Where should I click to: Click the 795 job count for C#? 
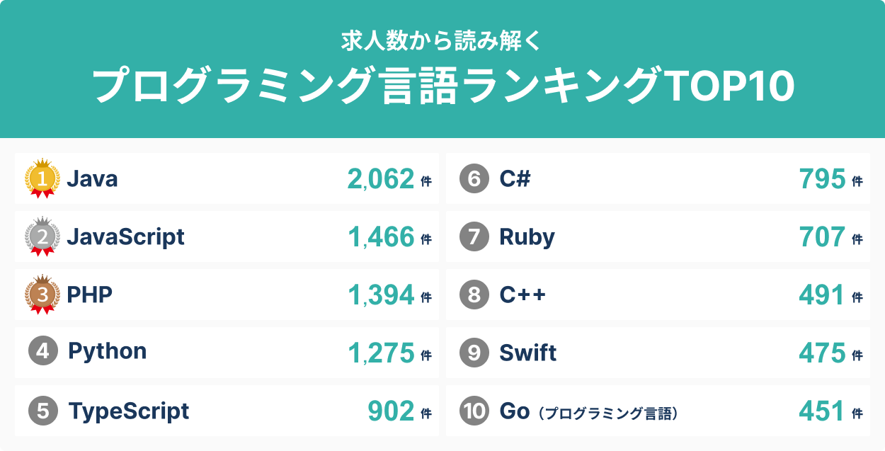click(x=822, y=179)
